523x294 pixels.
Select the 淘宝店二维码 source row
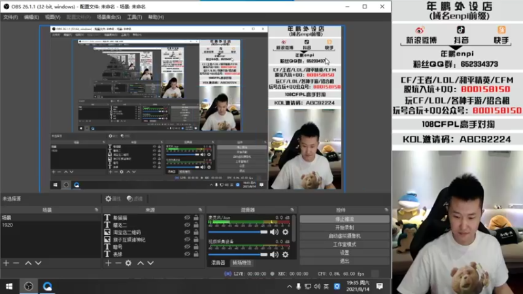click(x=152, y=232)
